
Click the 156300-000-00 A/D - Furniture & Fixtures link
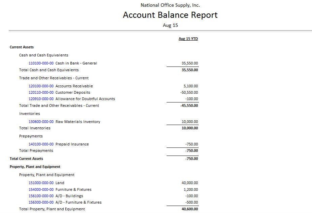point(41,202)
